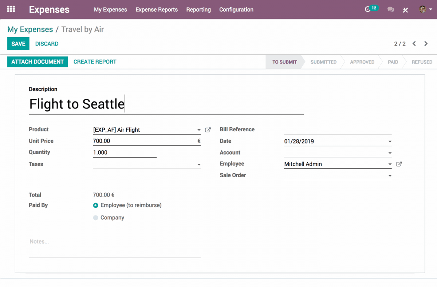
Task: Click the developer tools wrench icon
Action: coord(405,10)
